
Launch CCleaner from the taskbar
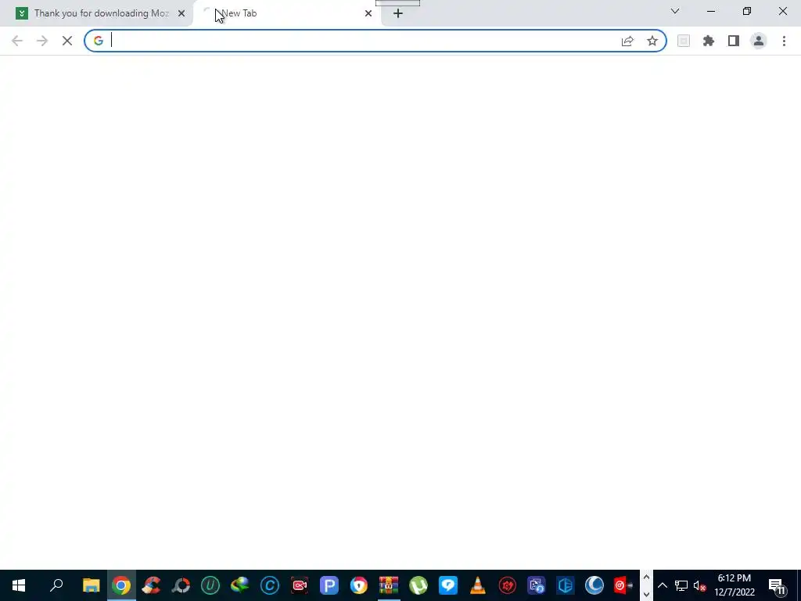click(151, 585)
